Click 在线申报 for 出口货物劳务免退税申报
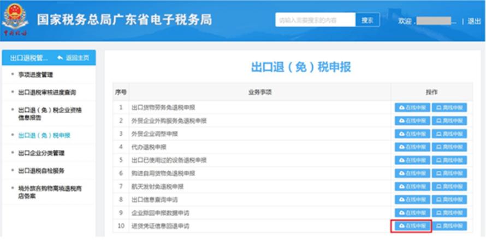 412,107
